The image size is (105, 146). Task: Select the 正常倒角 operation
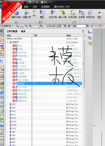coord(22,77)
